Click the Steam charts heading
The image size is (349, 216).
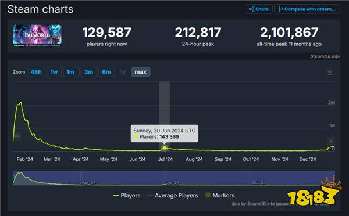(40, 9)
